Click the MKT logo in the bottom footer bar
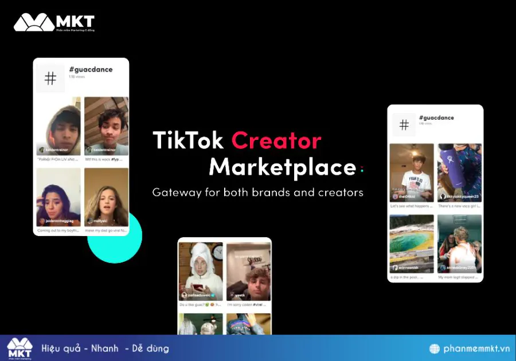 pyautogui.click(x=21, y=347)
